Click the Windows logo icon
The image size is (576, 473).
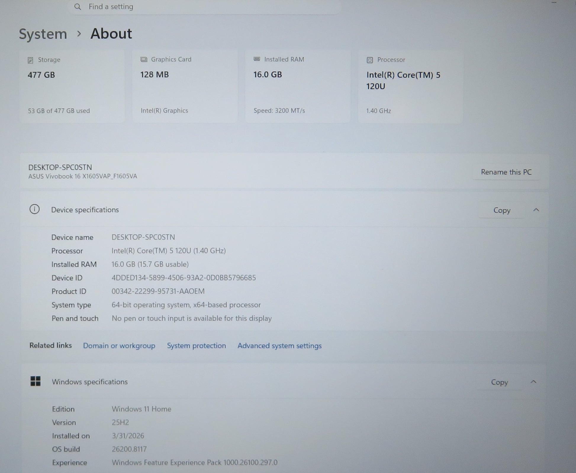(36, 381)
